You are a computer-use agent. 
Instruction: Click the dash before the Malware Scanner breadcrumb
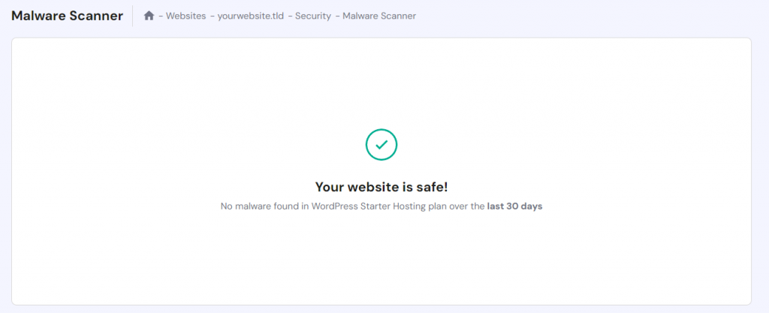point(337,16)
